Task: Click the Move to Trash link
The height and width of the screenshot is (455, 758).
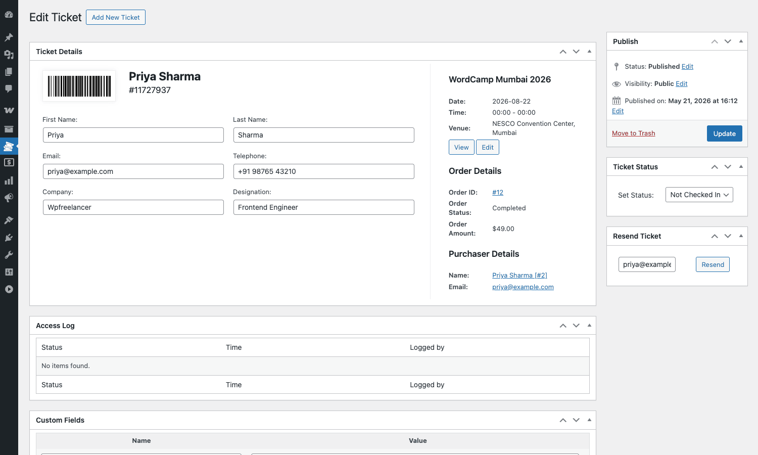Action: click(x=633, y=133)
